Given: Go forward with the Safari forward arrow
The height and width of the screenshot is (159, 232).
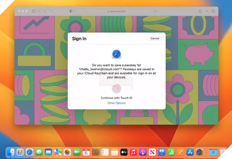Looking at the screenshot, I should (x=51, y=11).
